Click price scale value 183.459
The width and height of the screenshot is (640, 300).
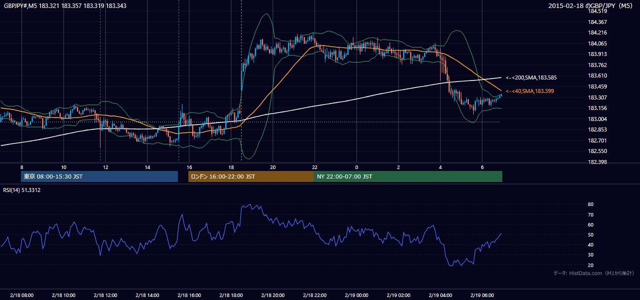(x=597, y=86)
